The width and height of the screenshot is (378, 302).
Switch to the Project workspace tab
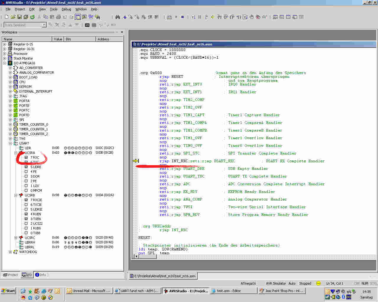(x=11, y=275)
